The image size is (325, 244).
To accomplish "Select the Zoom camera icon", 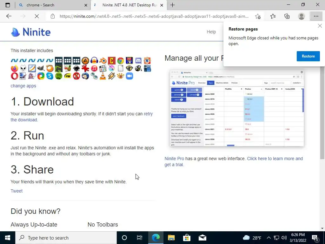I will point(129,76).
